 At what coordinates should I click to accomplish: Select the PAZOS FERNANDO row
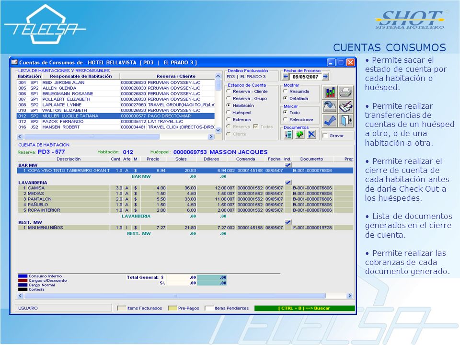(116, 121)
